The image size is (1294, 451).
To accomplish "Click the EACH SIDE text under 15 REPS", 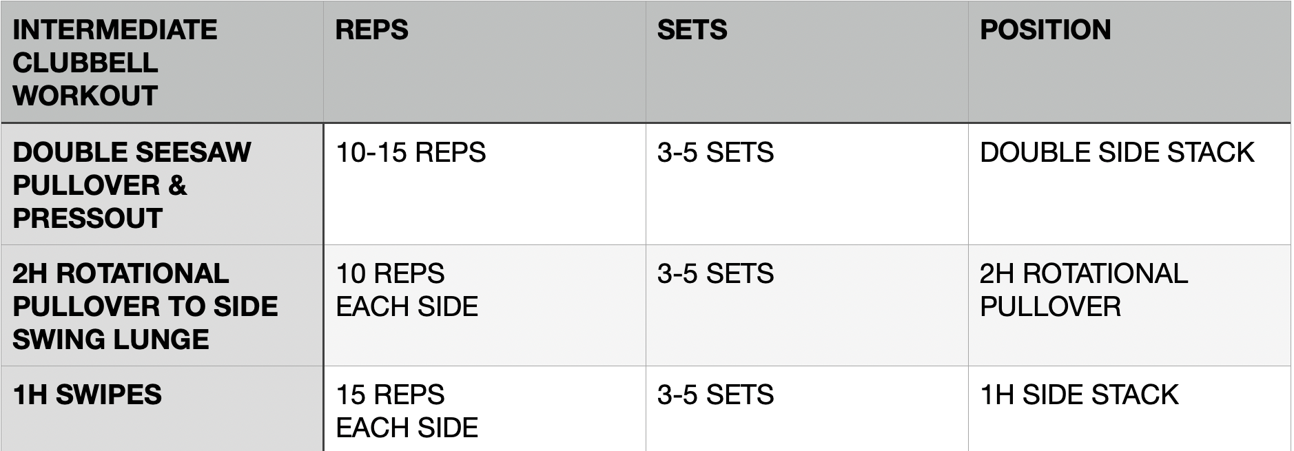I will [407, 428].
